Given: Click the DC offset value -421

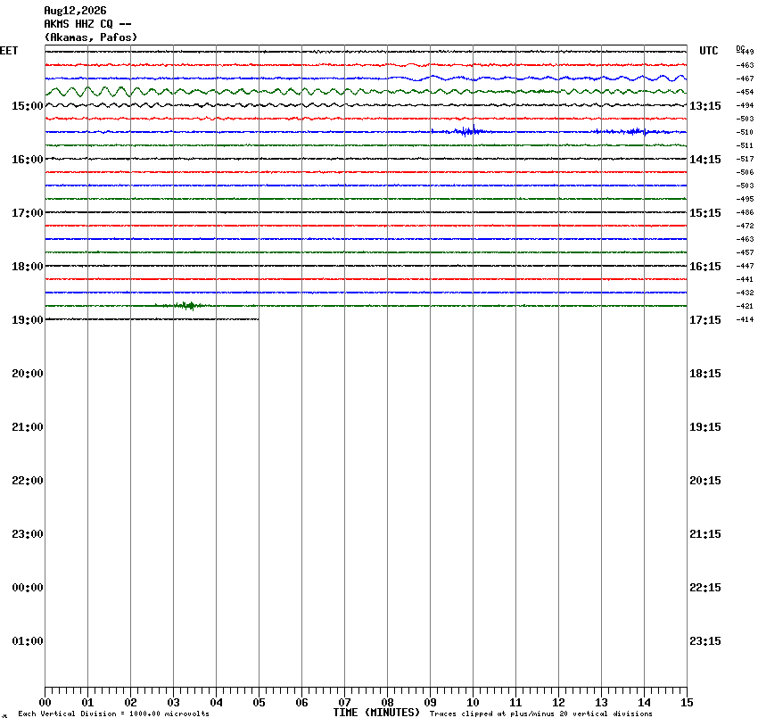Looking at the screenshot, I should click(x=745, y=307).
